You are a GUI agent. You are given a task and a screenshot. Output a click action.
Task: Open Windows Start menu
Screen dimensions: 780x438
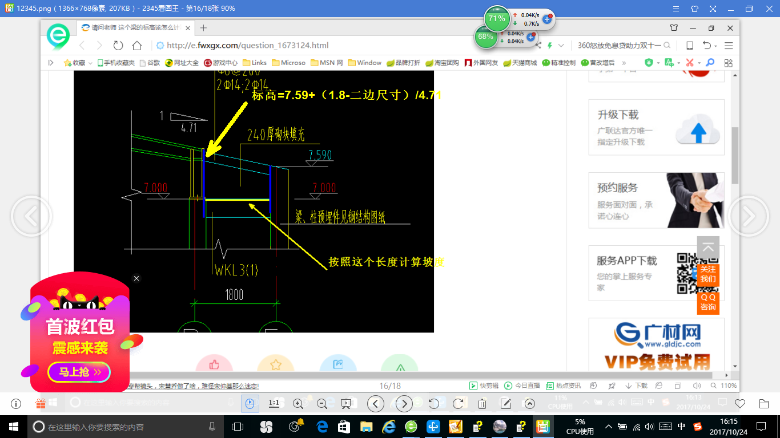(14, 426)
